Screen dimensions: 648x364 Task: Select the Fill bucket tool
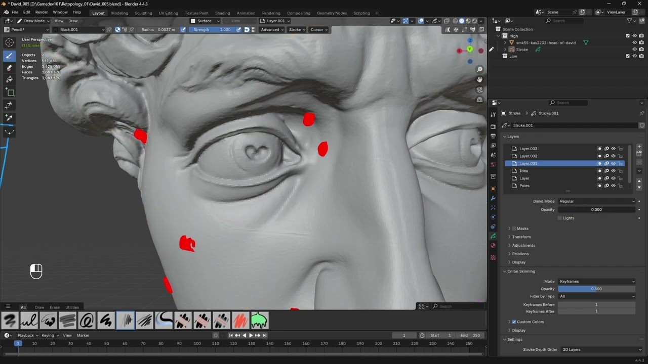click(x=9, y=79)
